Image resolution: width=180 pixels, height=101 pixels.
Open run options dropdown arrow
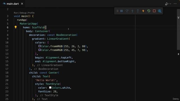[170, 4]
